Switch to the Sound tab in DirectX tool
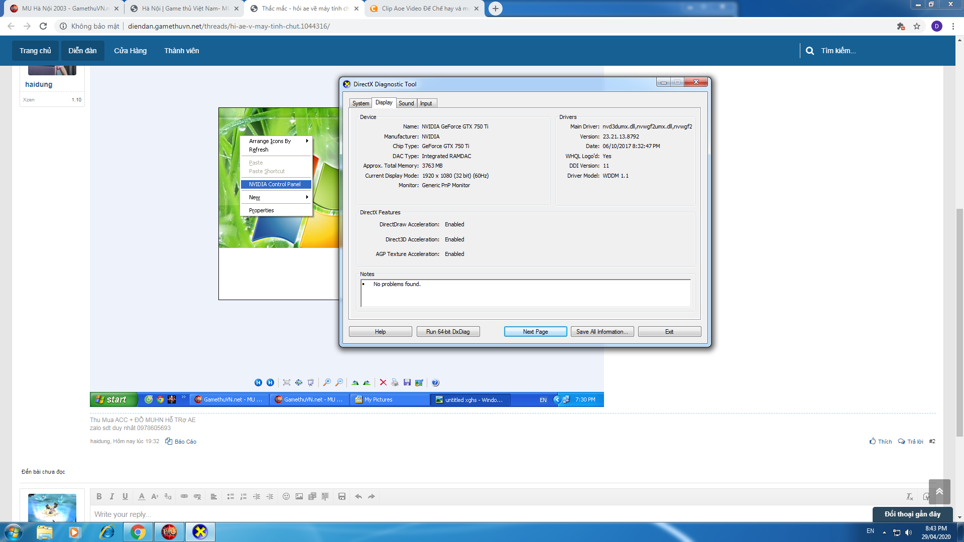 pos(406,103)
